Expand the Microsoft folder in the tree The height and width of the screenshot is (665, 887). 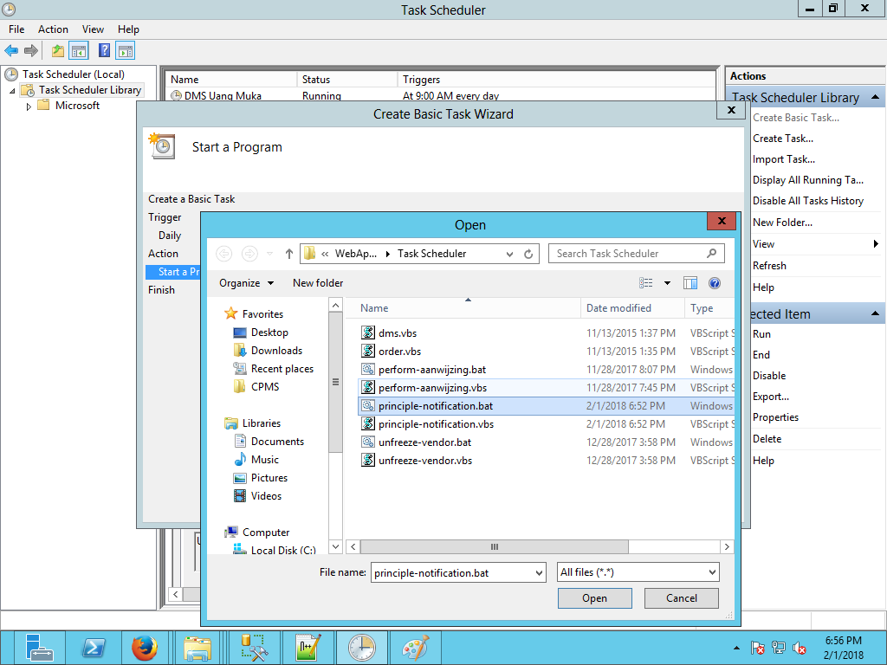click(x=29, y=107)
